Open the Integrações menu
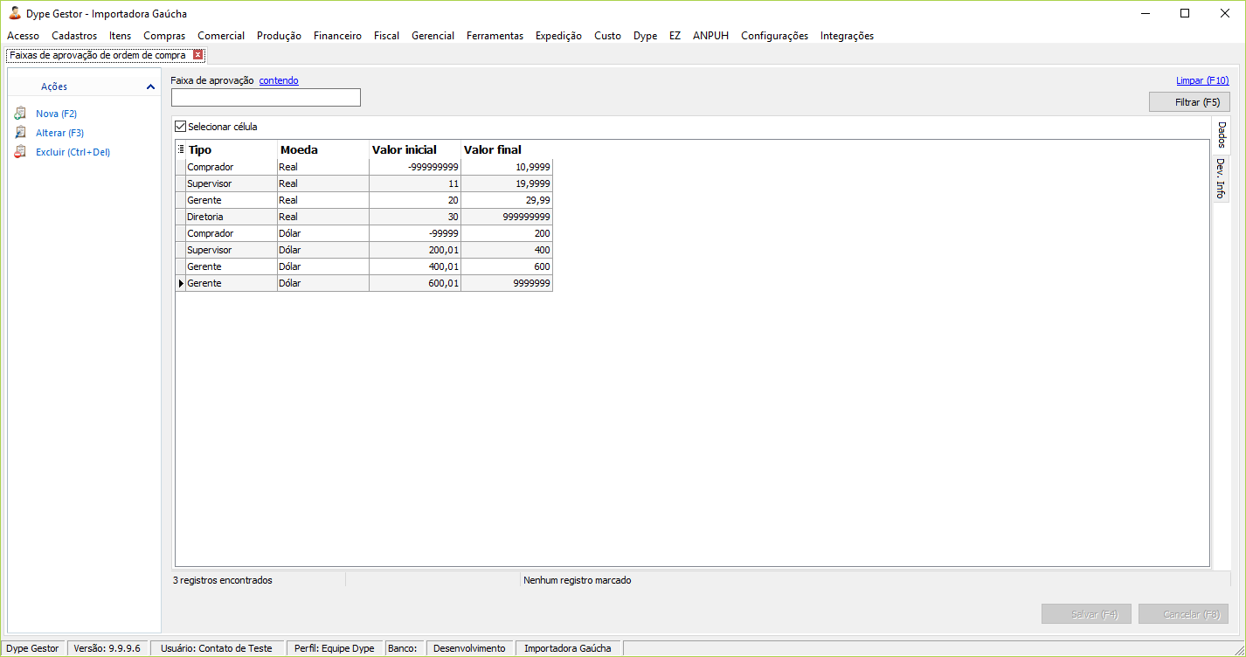This screenshot has width=1246, height=657. (847, 36)
